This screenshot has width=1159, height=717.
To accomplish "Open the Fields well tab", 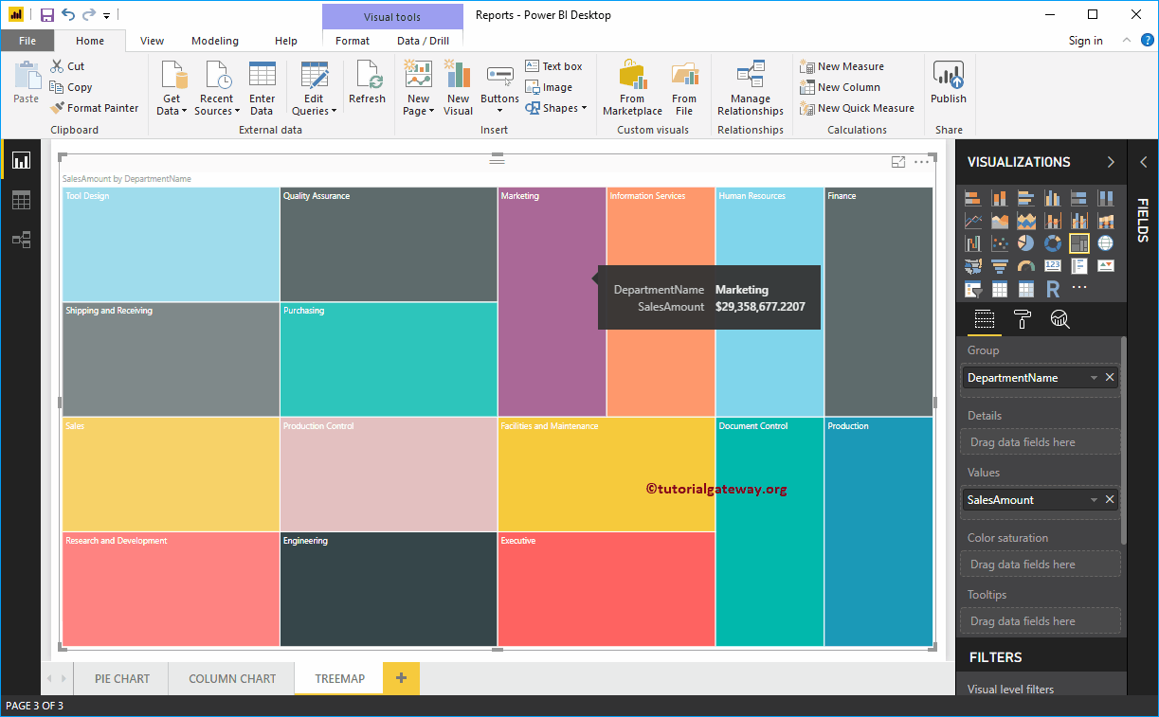I will point(985,319).
